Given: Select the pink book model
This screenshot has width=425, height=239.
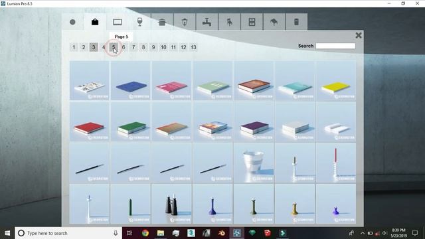Looking at the screenshot, I should (x=171, y=80).
